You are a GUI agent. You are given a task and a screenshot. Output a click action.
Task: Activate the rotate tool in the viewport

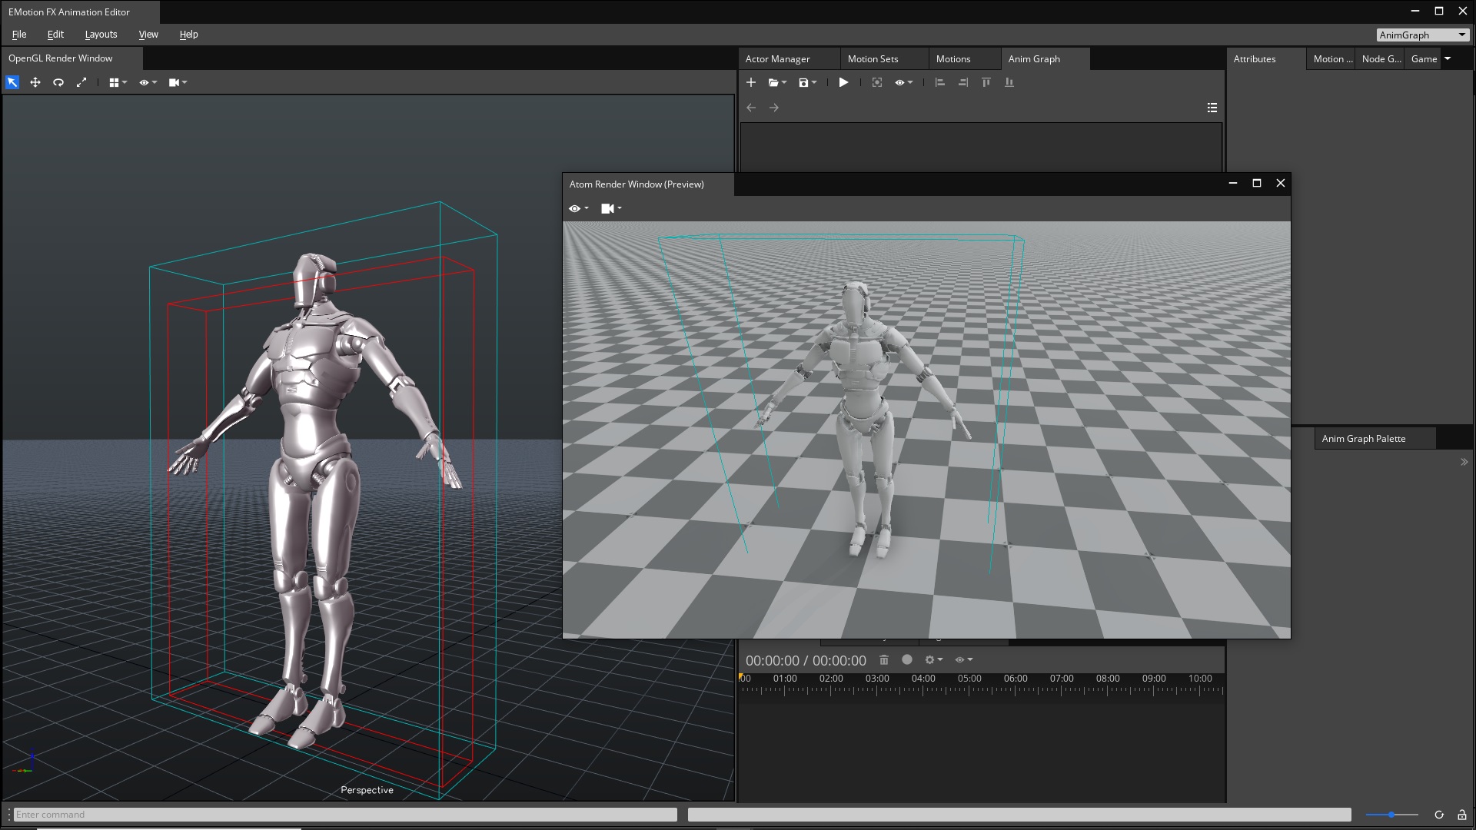(58, 82)
